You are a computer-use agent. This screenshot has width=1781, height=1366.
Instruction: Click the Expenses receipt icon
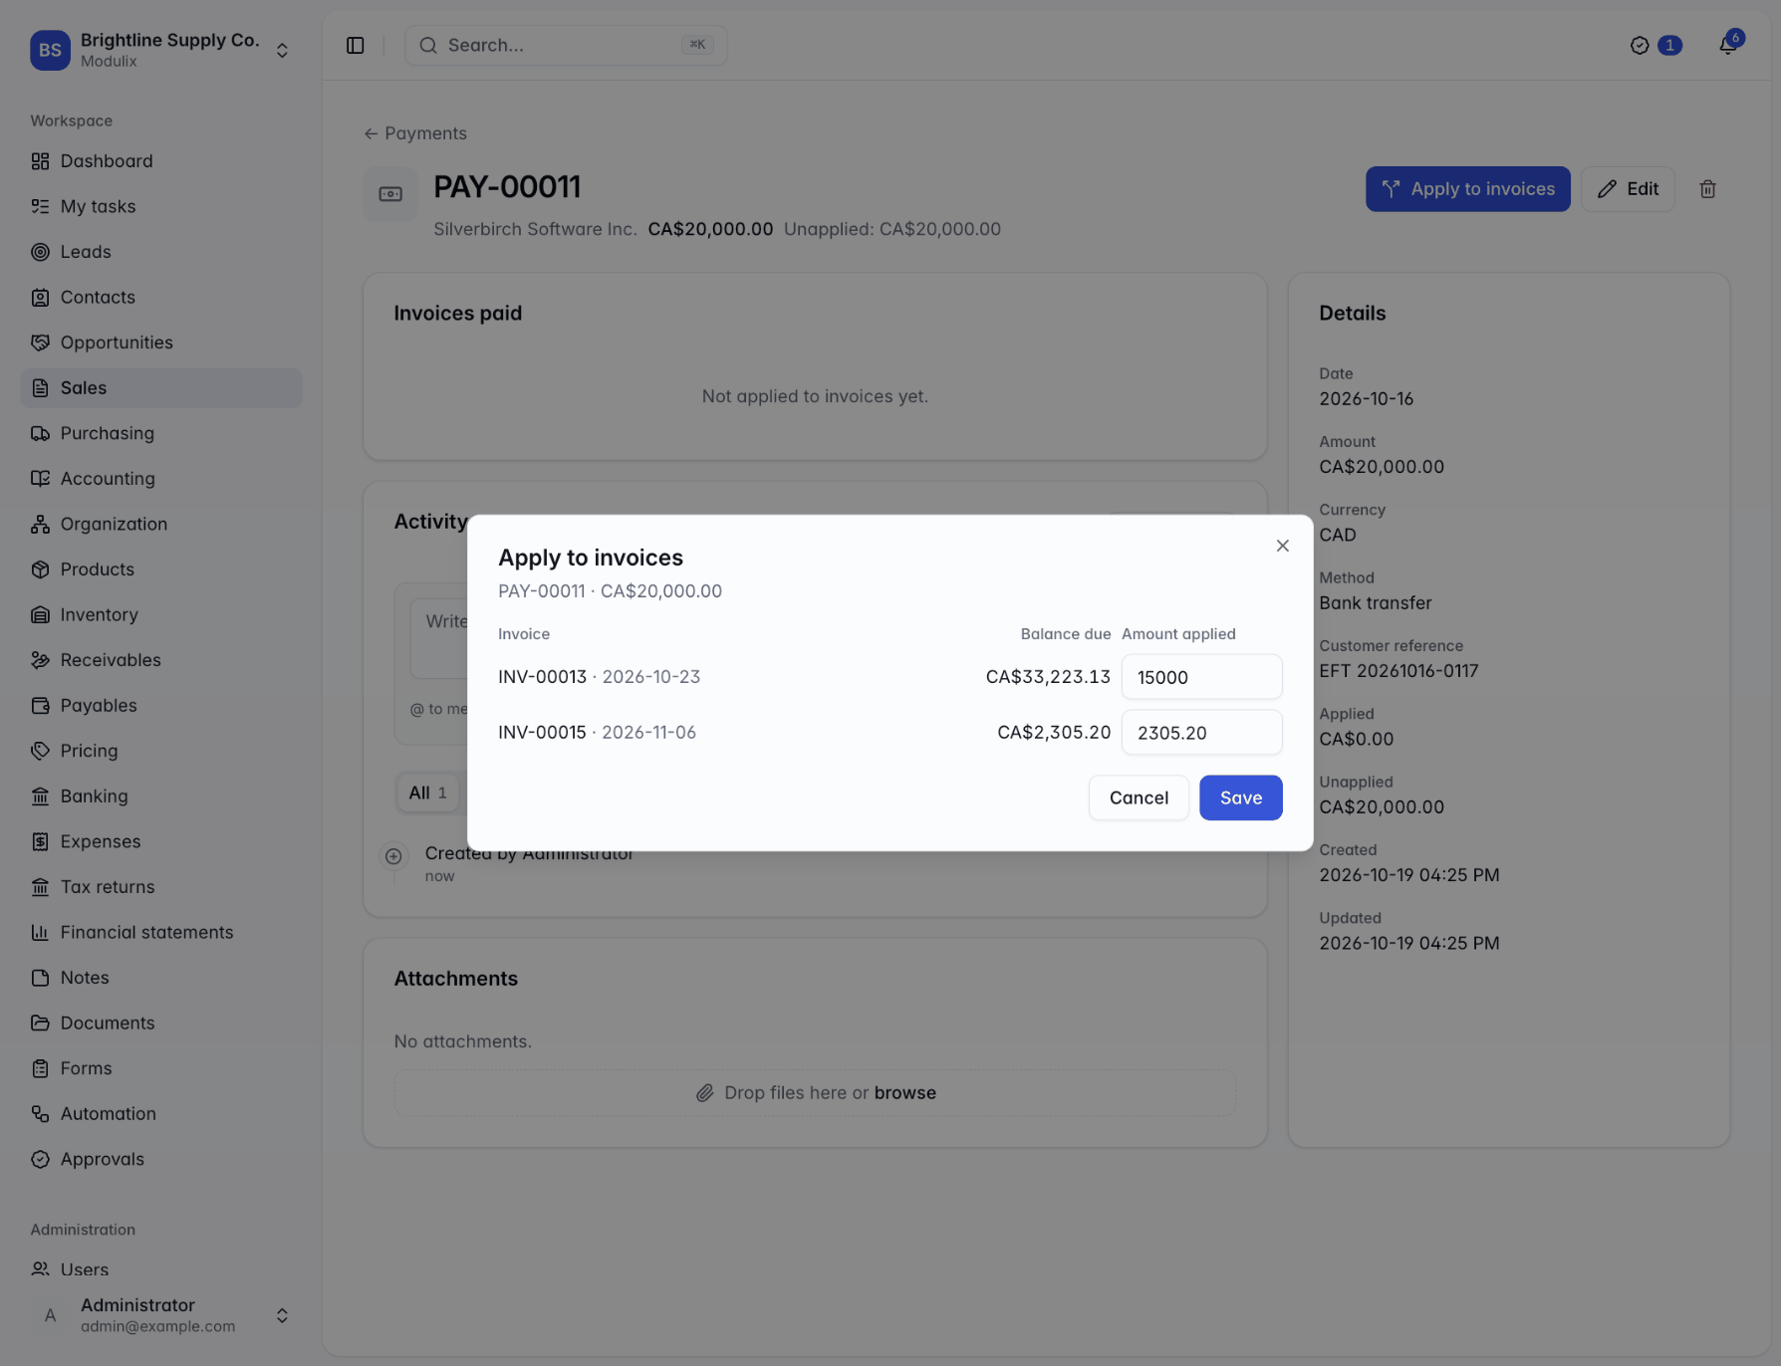tap(40, 841)
